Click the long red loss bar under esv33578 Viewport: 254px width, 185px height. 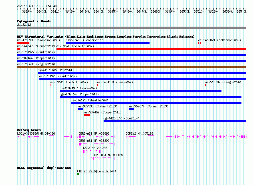pyautogui.click(x=151, y=49)
